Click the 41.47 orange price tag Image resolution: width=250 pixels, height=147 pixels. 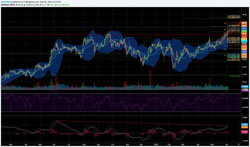click(244, 47)
